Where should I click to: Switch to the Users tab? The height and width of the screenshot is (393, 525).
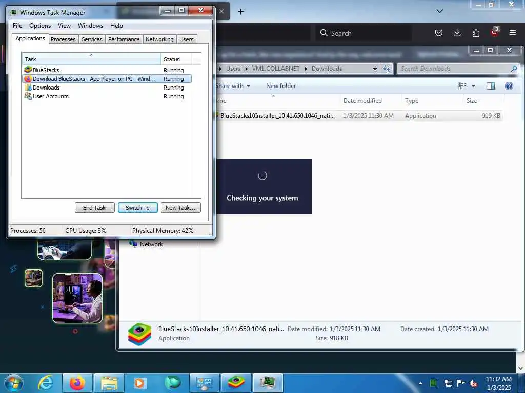(187, 39)
